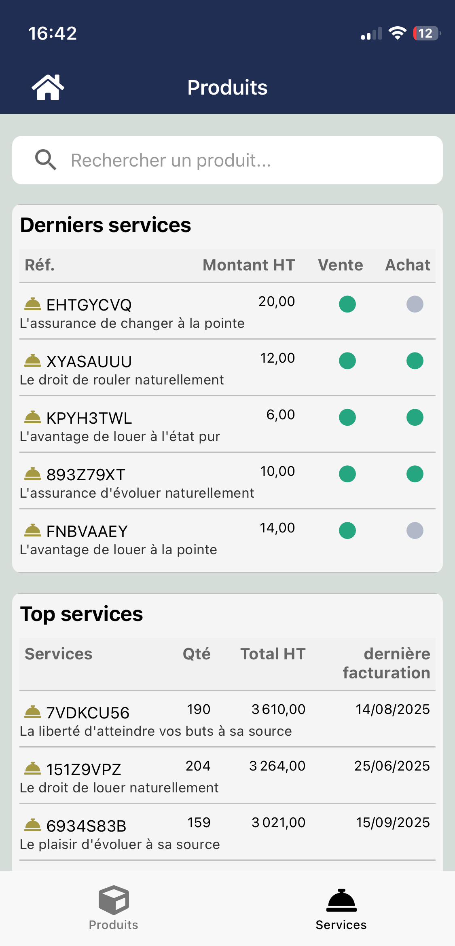Tap the home icon in header
This screenshot has height=946, width=455.
(x=48, y=87)
